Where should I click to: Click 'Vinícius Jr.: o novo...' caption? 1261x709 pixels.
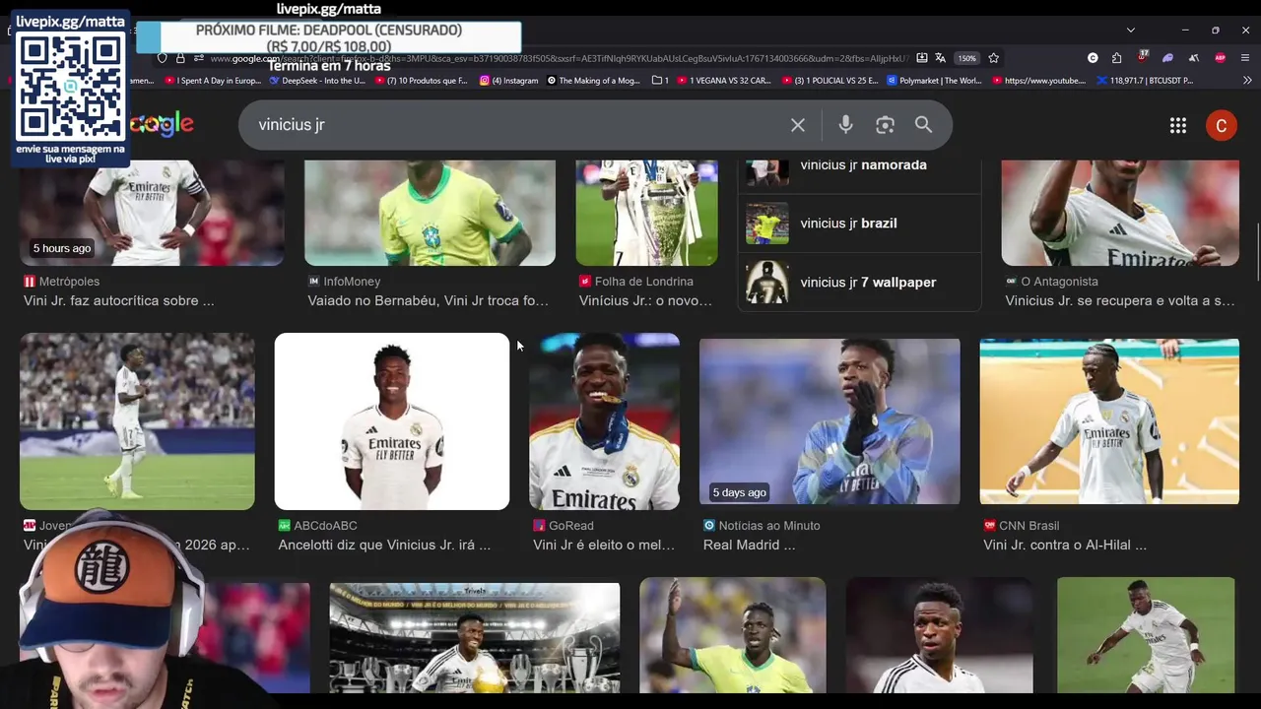point(645,301)
